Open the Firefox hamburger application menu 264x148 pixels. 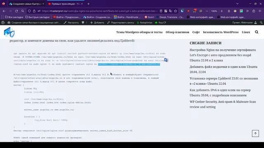click(260, 11)
